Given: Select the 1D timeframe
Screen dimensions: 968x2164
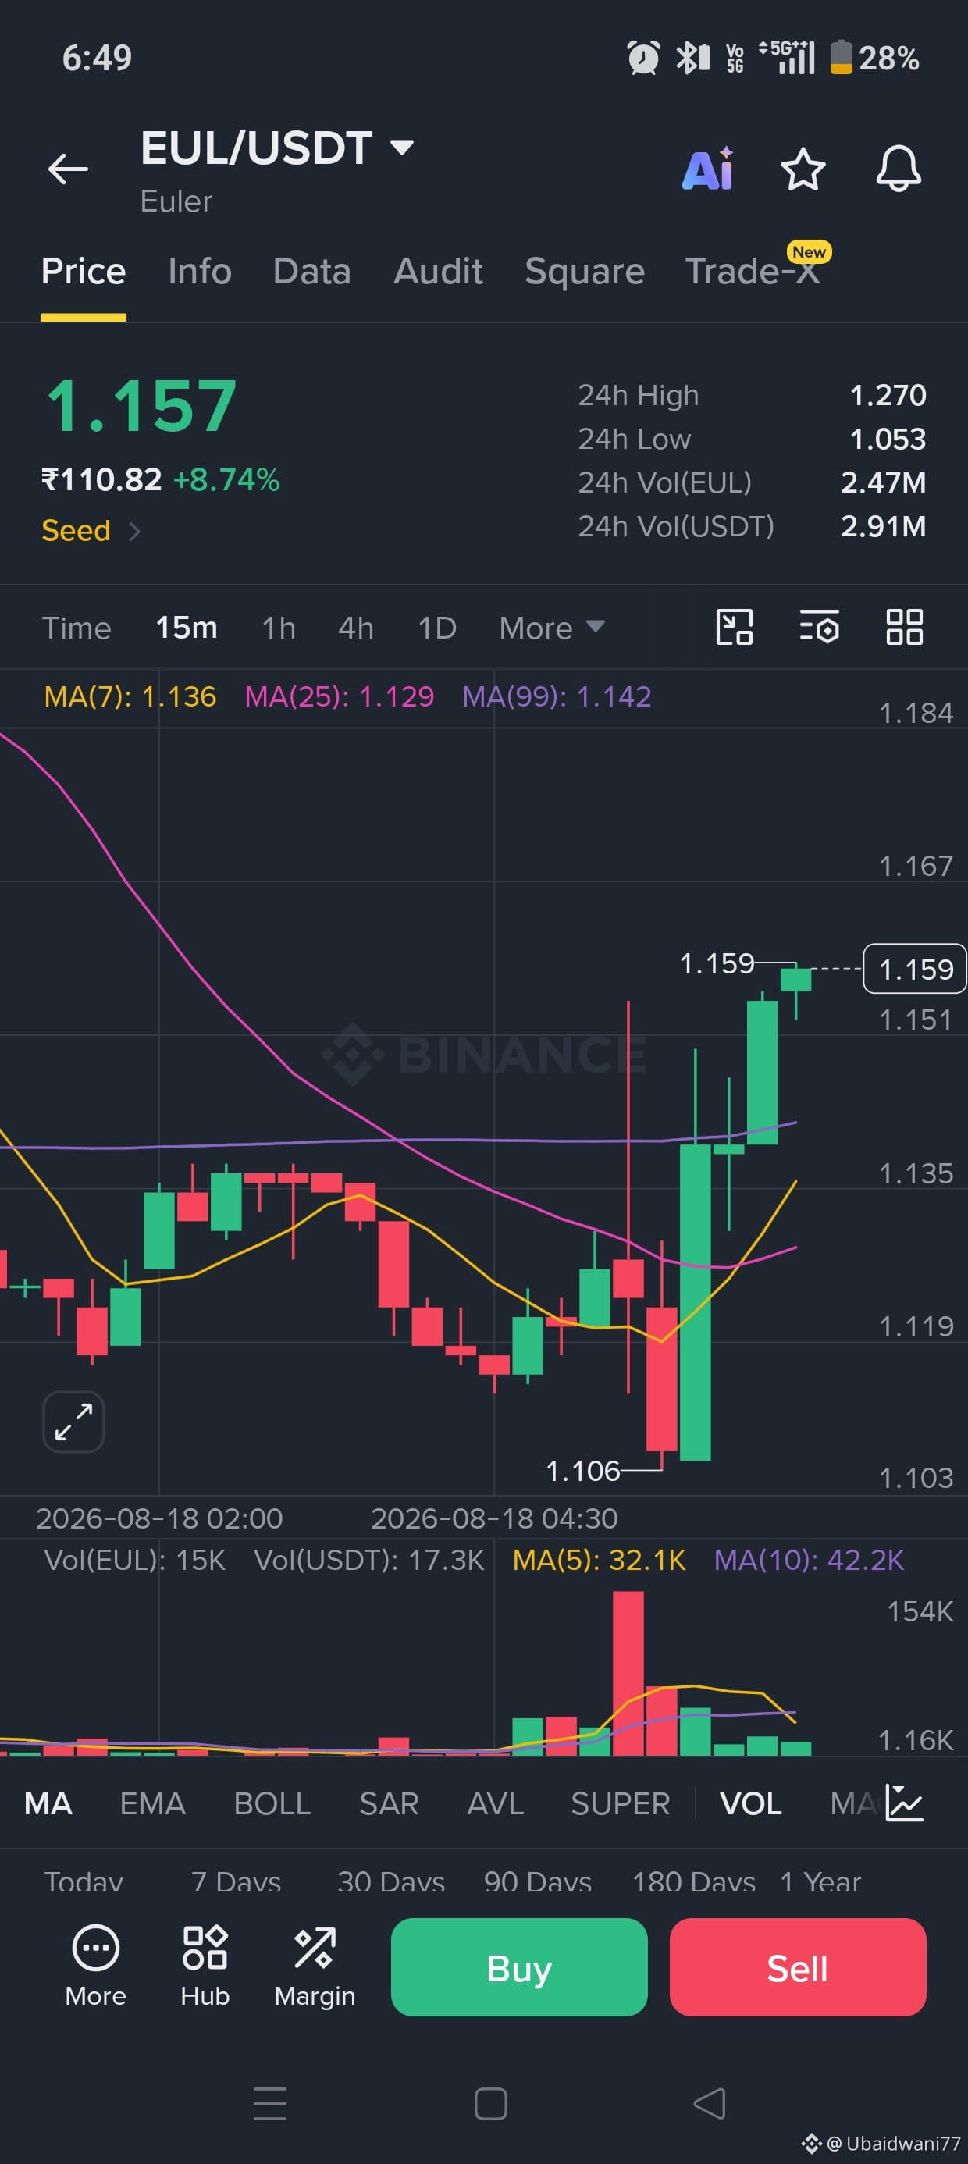Looking at the screenshot, I should click(437, 628).
